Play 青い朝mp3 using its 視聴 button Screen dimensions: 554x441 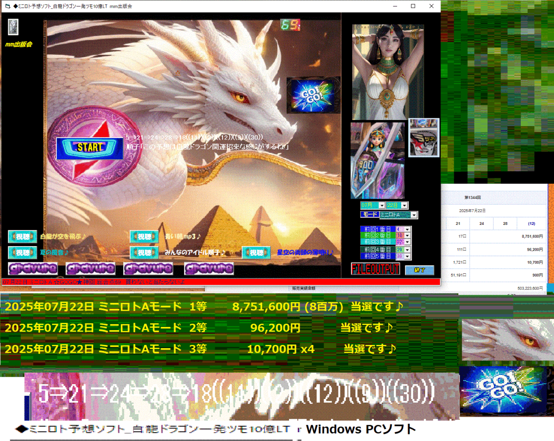[x=144, y=236]
